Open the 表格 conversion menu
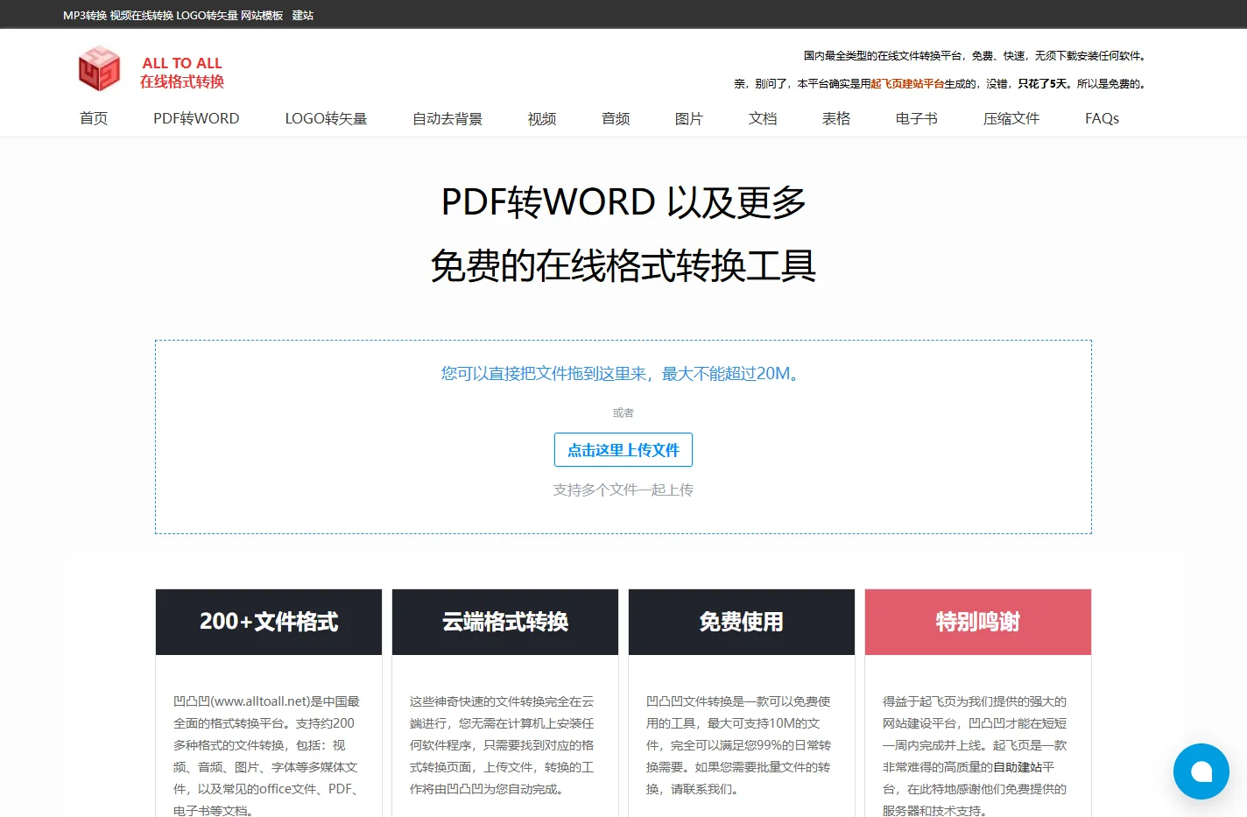Image resolution: width=1247 pixels, height=817 pixels. [836, 118]
